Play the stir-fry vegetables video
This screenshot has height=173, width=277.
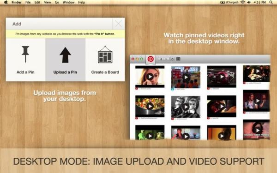[x=150, y=106]
